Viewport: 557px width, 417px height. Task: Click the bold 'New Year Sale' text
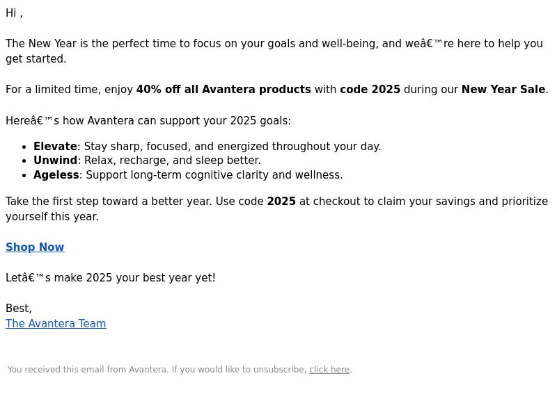(x=503, y=90)
